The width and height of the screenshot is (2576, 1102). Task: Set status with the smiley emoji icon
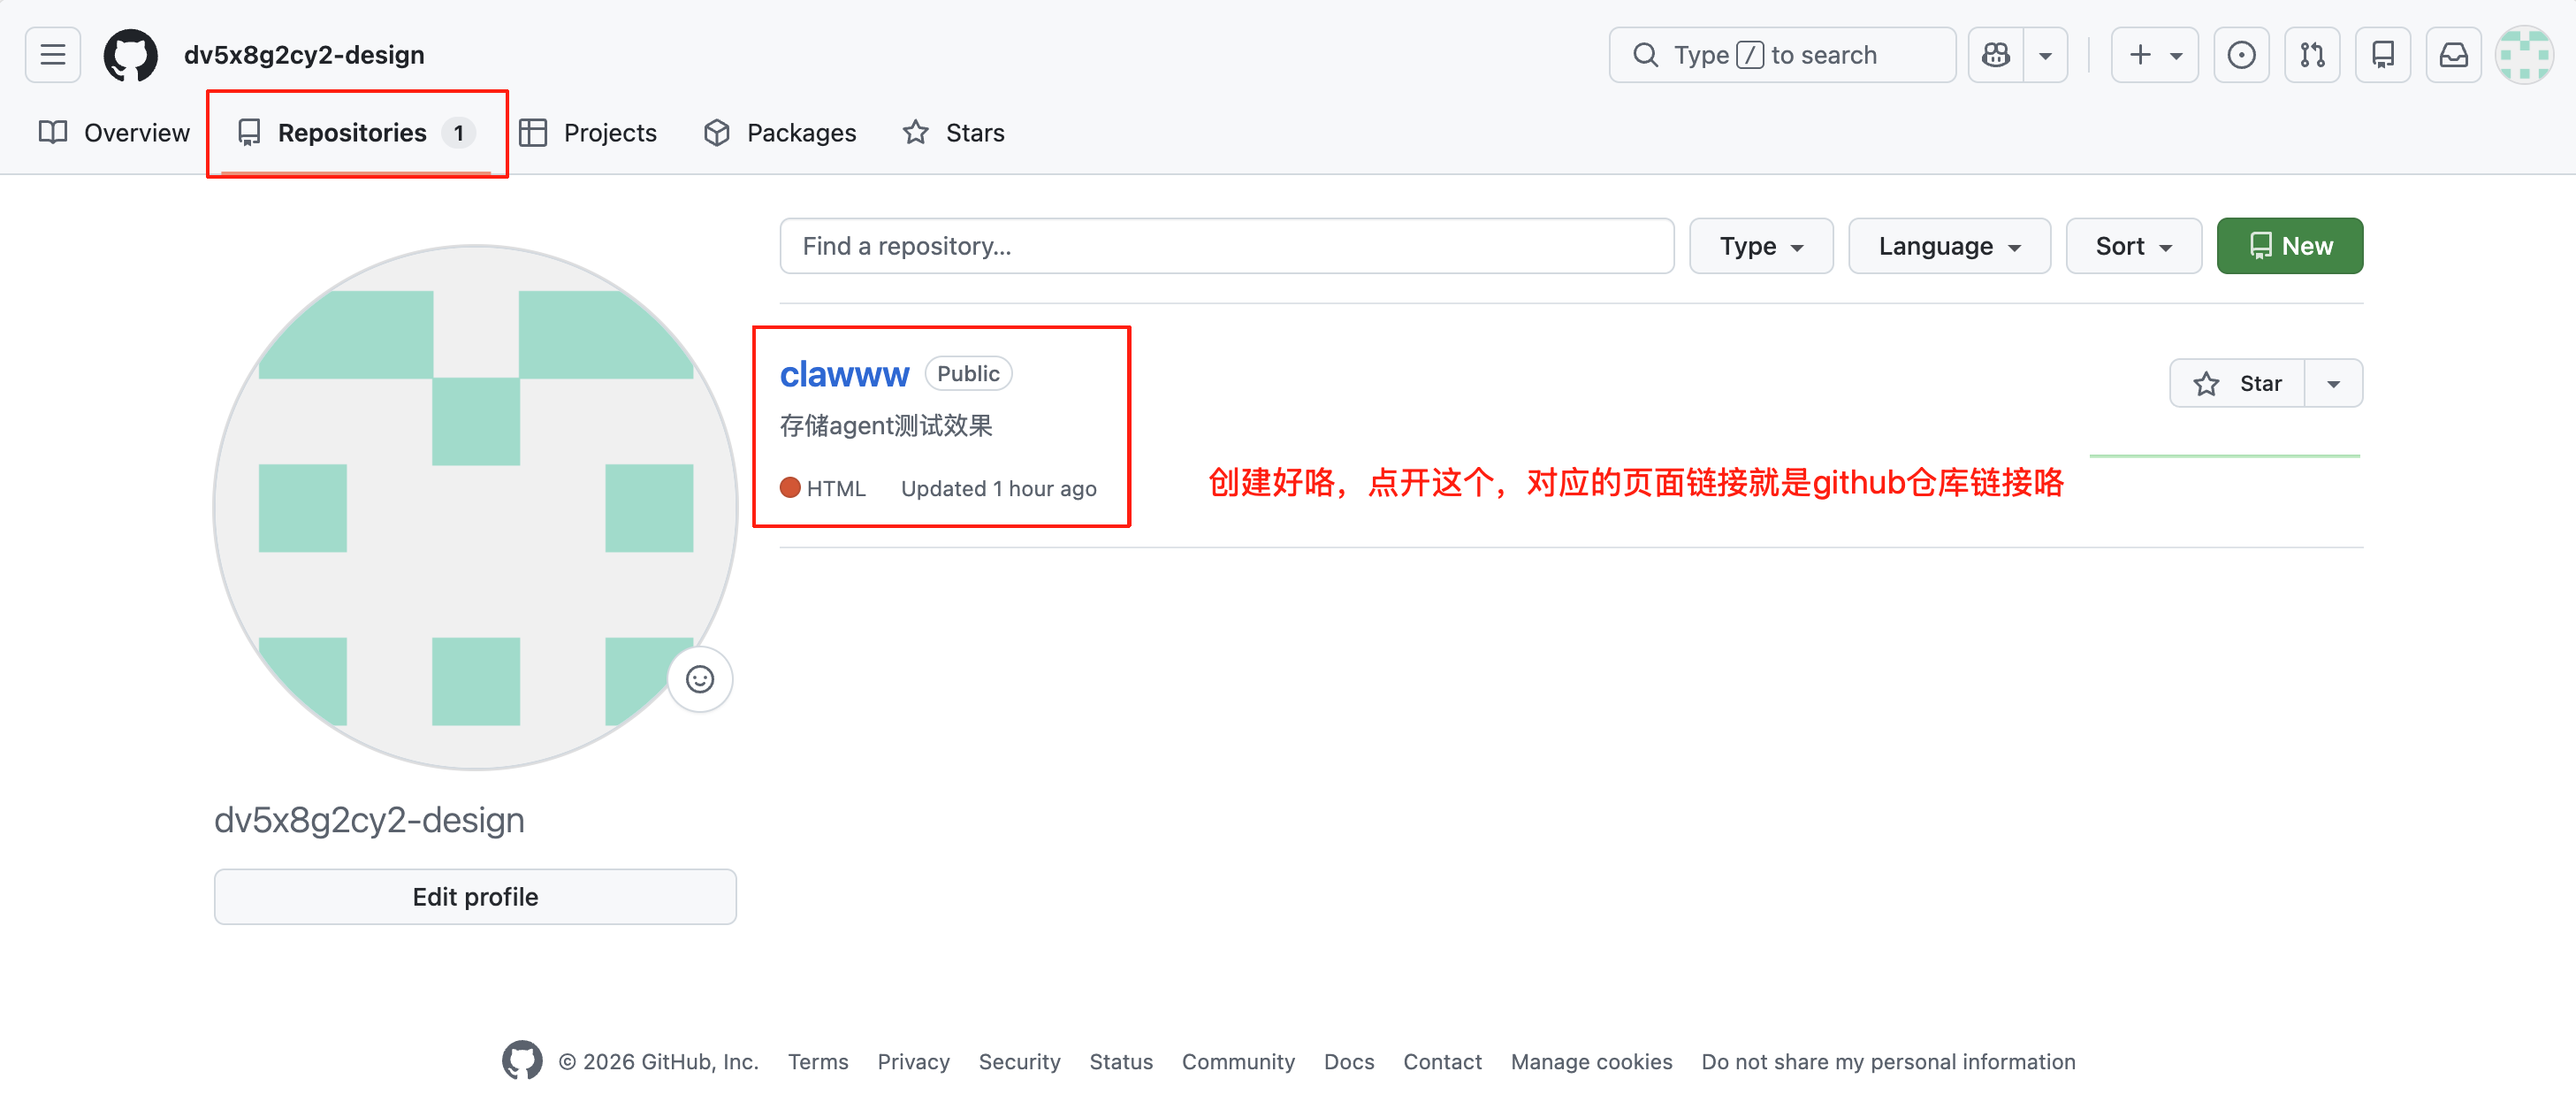(700, 679)
